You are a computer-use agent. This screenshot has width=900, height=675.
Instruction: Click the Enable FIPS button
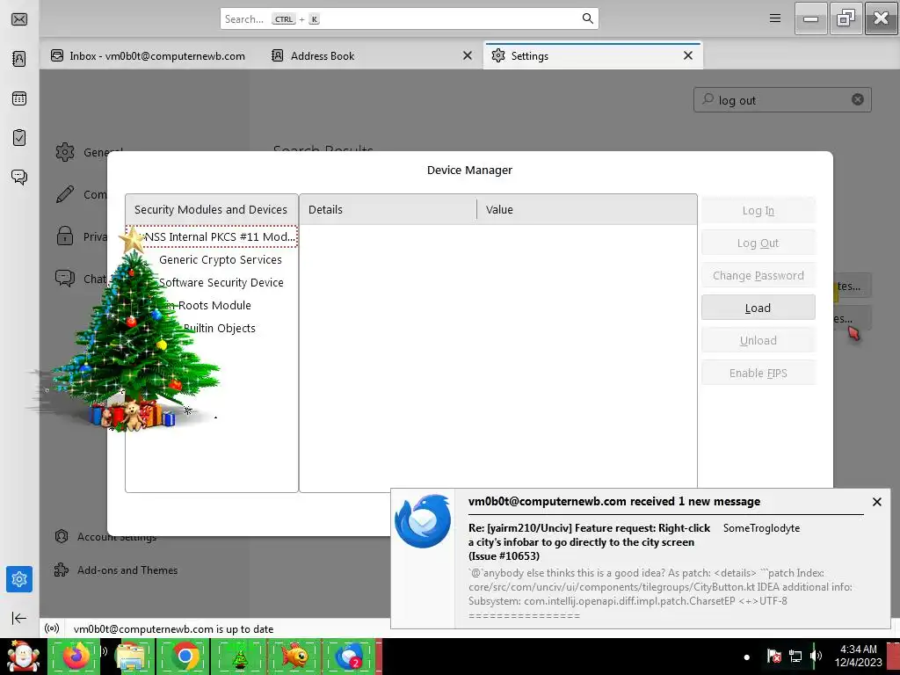758,373
